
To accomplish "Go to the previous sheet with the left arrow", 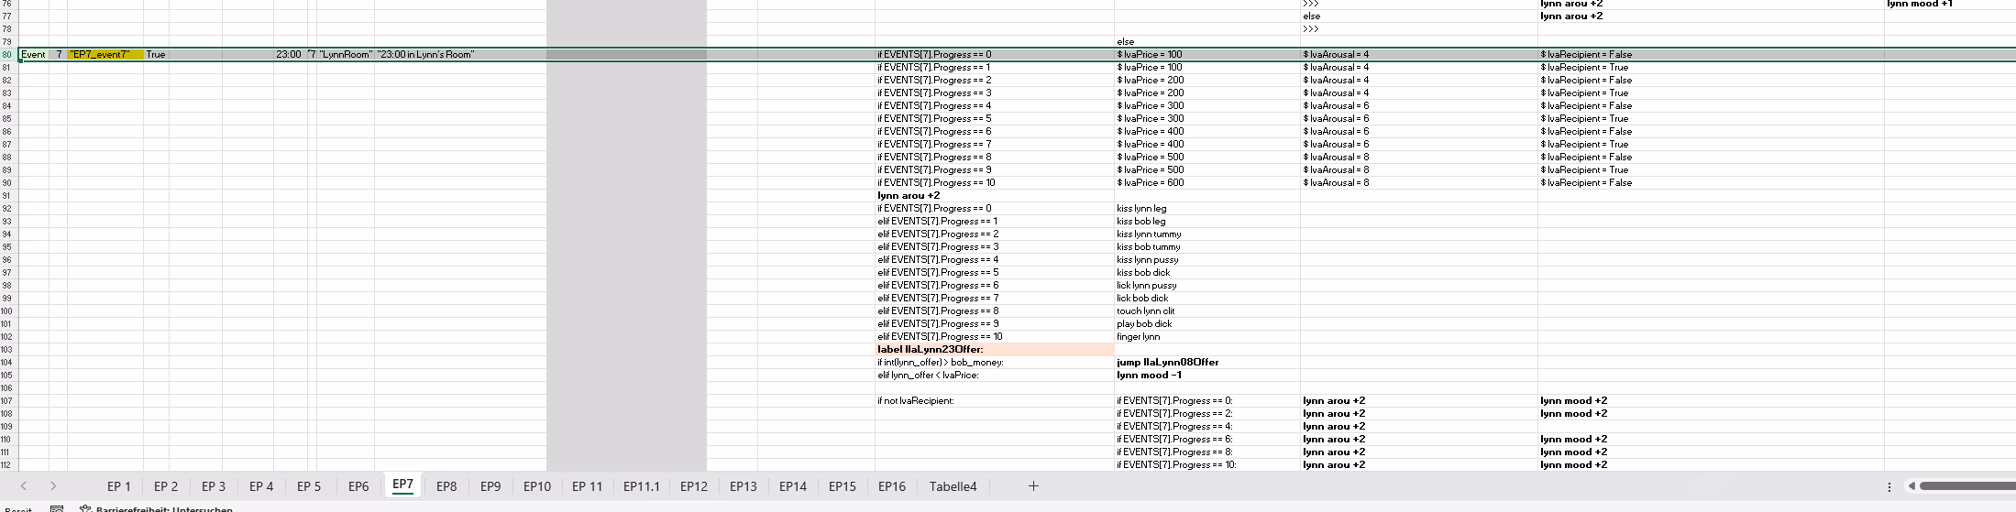I will tap(24, 486).
